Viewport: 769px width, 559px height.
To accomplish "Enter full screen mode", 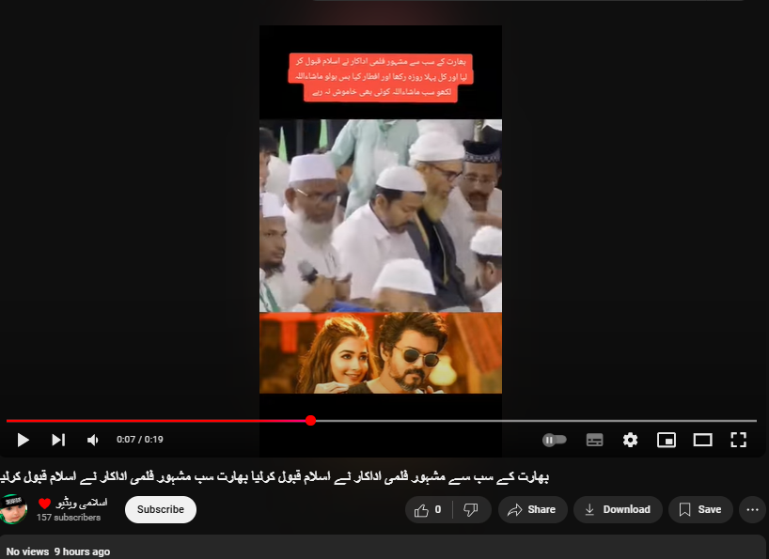I will [738, 440].
